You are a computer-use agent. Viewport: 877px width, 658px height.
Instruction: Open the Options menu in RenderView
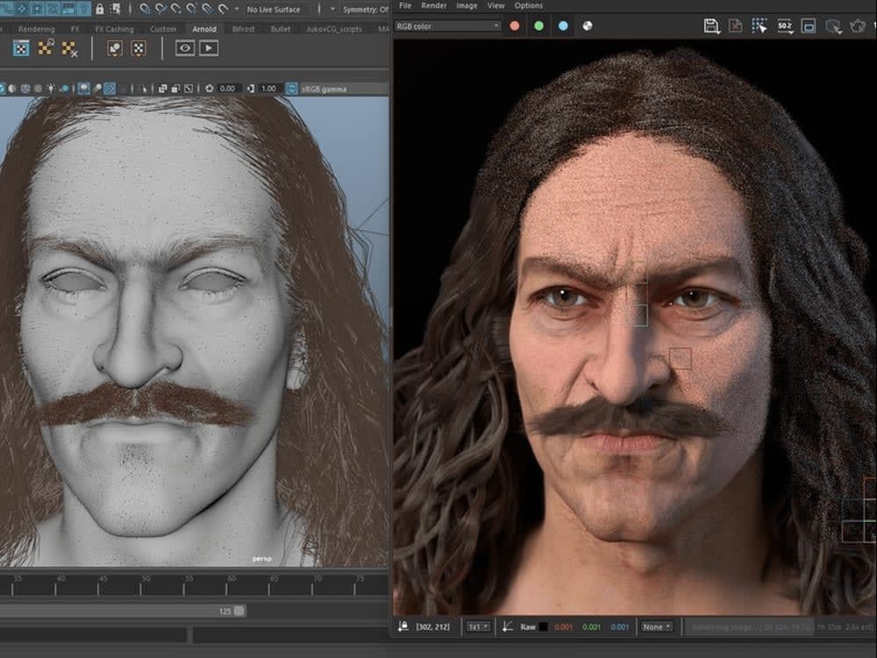(x=529, y=5)
